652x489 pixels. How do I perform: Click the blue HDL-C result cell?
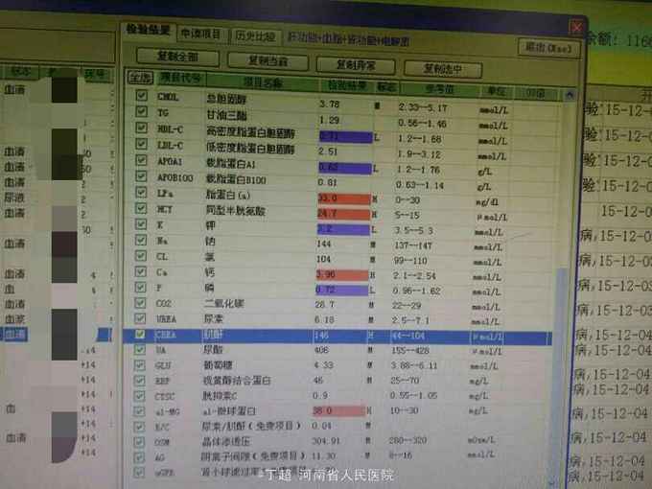(x=343, y=137)
